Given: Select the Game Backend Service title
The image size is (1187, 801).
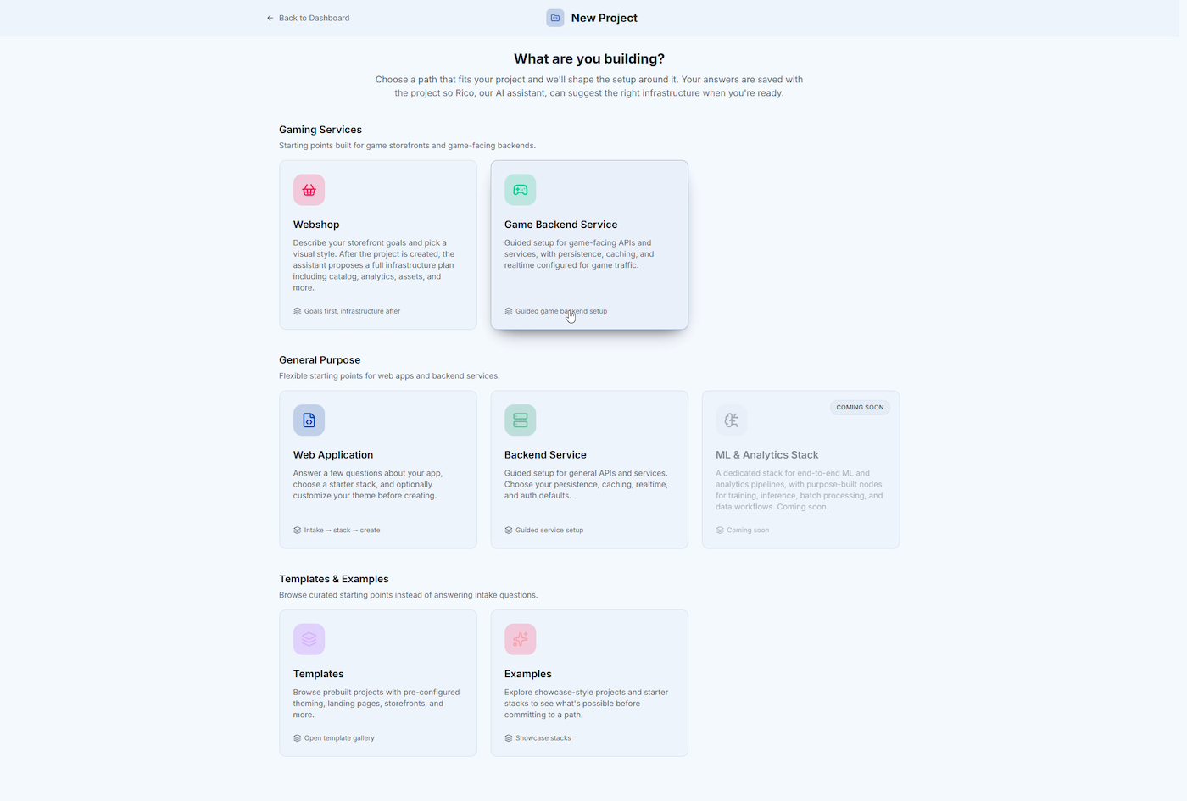Looking at the screenshot, I should [560, 225].
